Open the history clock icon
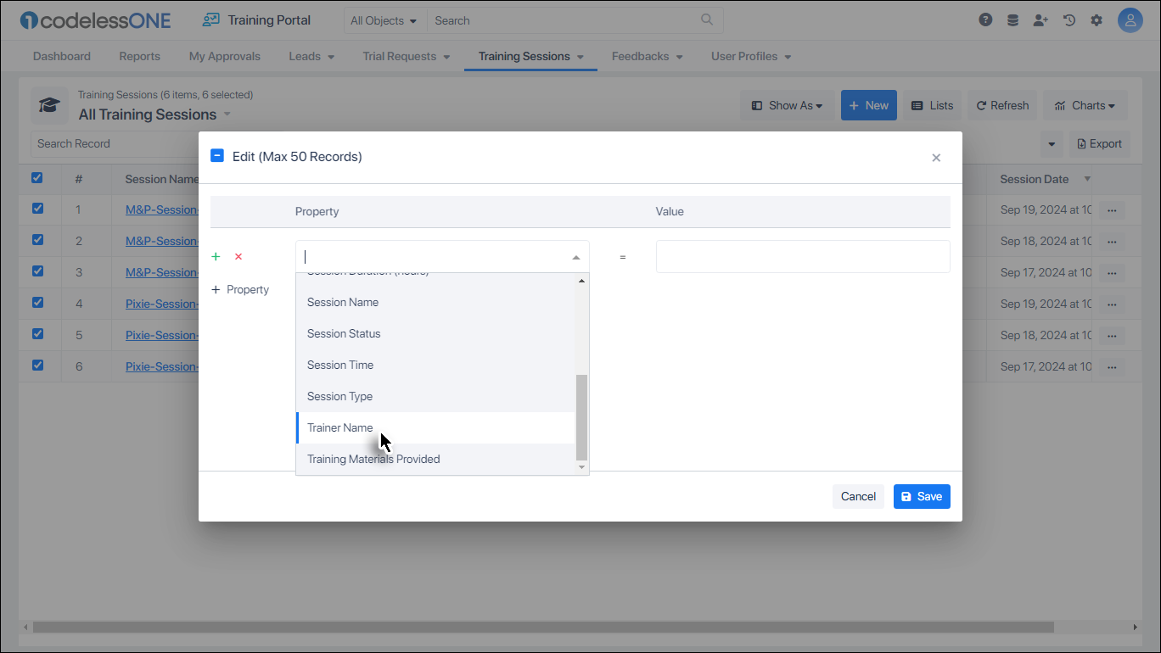Image resolution: width=1161 pixels, height=653 pixels. [1069, 20]
